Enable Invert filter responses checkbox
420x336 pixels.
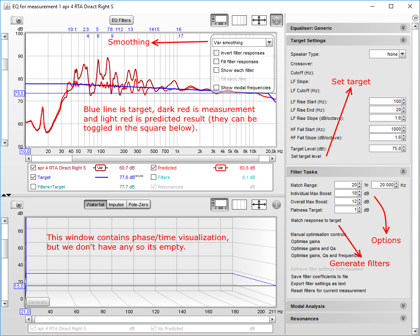tap(216, 53)
